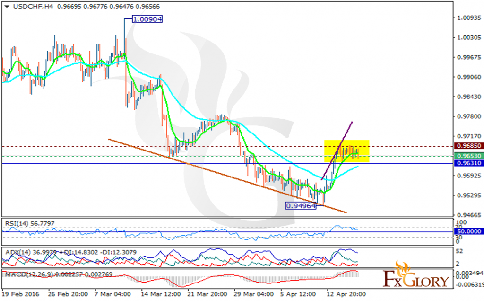Click the 26 Feb 20:00 date label
This screenshot has height=301, width=484.
68,294
